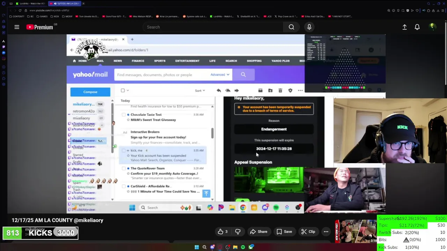This screenshot has width=447, height=251.
Task: Check the CarShield email checkbox
Action: 124,187
